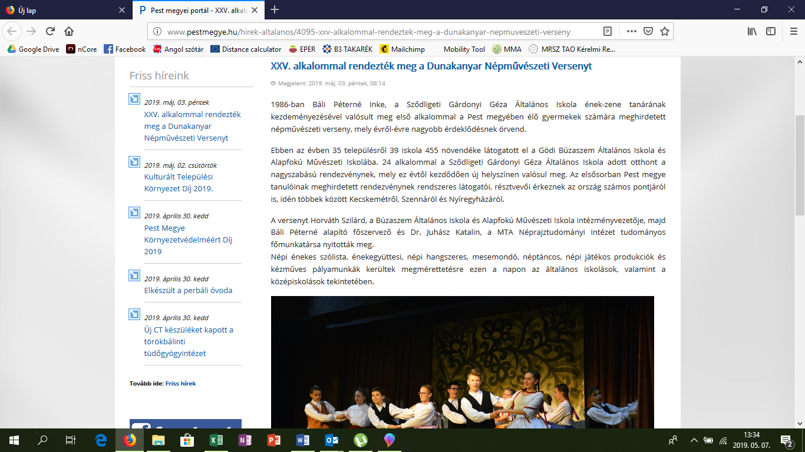Follow the Friss hírek link
This screenshot has width=805, height=452.
(180, 383)
